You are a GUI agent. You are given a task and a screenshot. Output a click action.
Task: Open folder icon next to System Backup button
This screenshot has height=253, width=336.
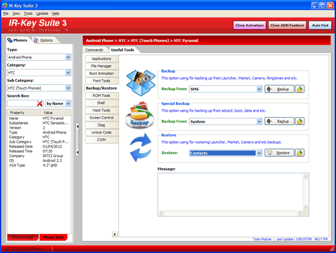pos(299,121)
